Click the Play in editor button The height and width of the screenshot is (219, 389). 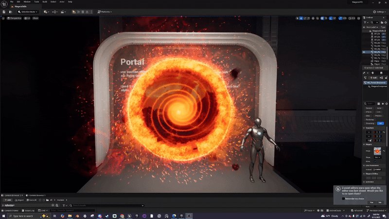click(x=74, y=12)
